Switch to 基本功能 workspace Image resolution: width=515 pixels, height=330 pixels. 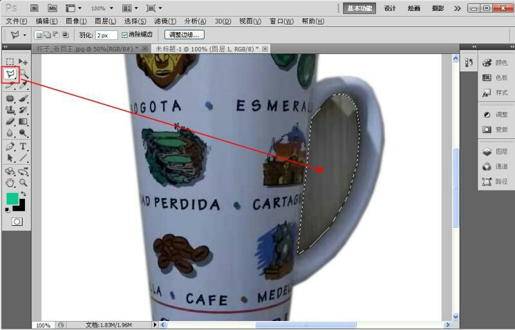359,8
